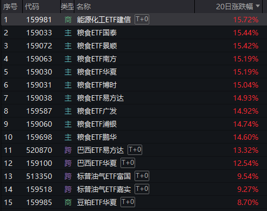Screen dimensions: 267x211
Task: Select the 巴西ETF华夏 name
Action: [97, 163]
